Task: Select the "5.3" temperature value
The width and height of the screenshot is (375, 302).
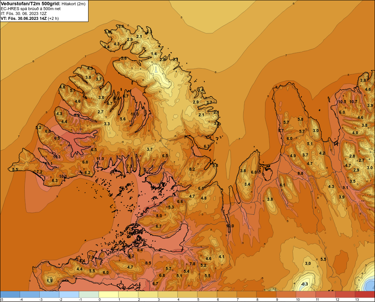Action: 171,207
